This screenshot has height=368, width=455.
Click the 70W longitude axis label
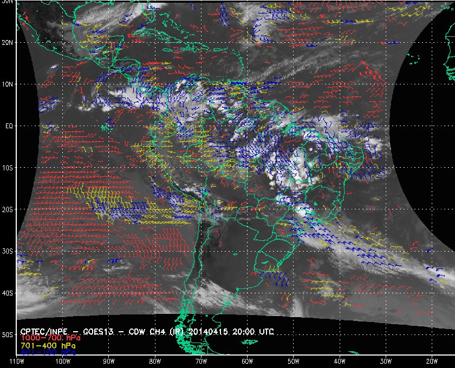(x=201, y=362)
